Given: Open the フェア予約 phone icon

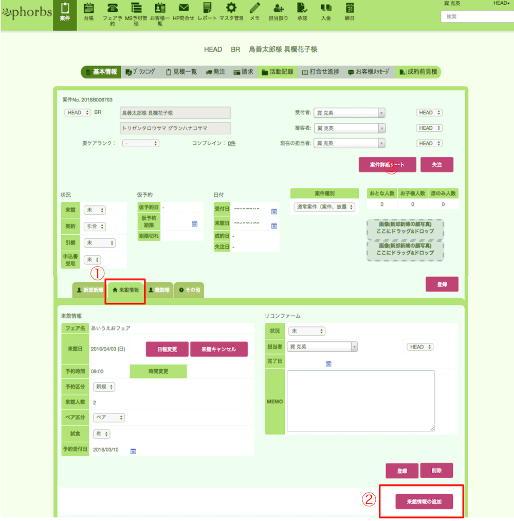Looking at the screenshot, I should point(112,14).
